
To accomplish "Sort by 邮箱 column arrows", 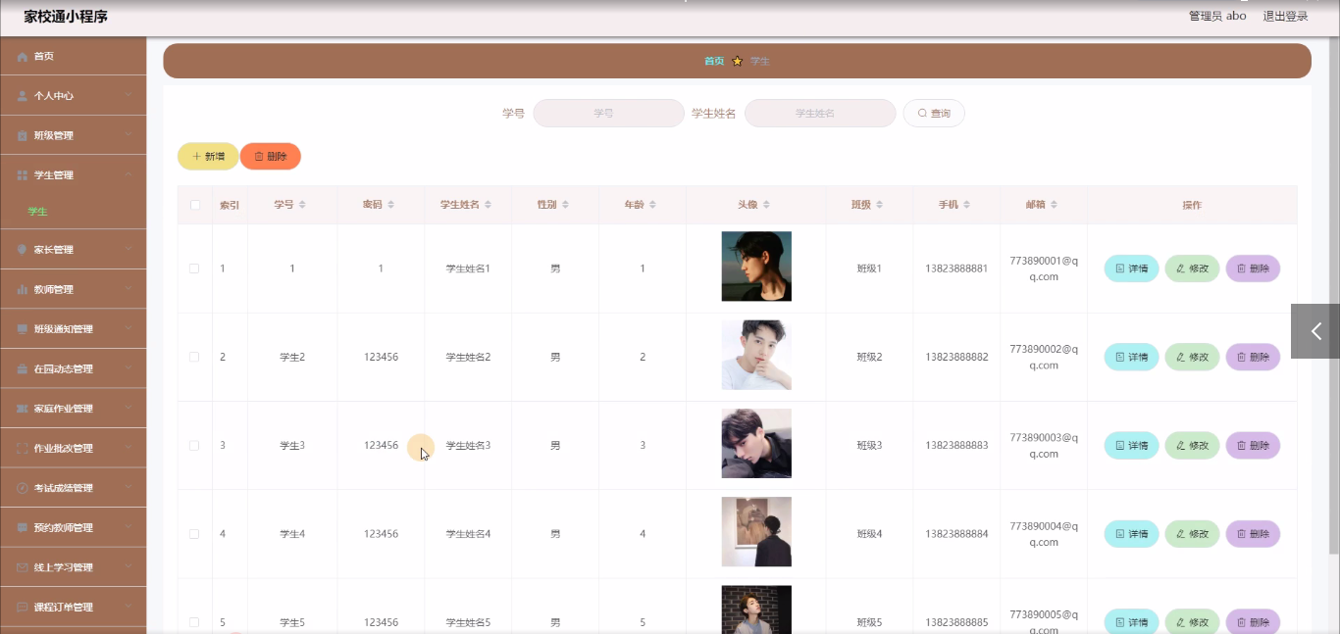I will (x=1054, y=205).
